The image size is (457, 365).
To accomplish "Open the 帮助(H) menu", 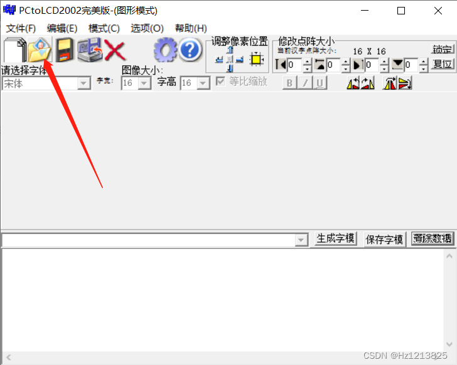I will 191,28.
